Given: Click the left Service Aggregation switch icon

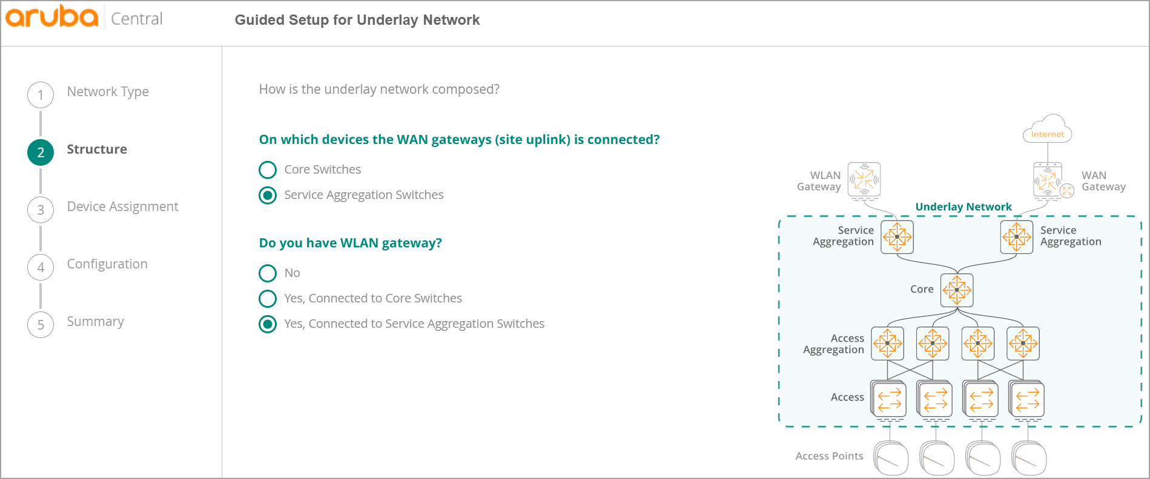Looking at the screenshot, I should tap(897, 236).
